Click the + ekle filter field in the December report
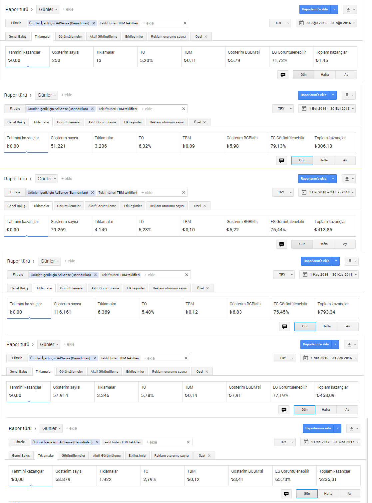This screenshot has height=503, width=372. click(151, 358)
